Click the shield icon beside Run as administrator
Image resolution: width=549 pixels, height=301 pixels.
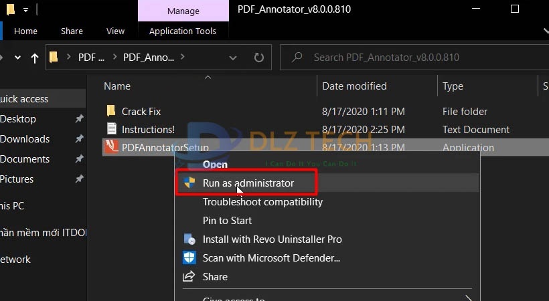coord(189,183)
